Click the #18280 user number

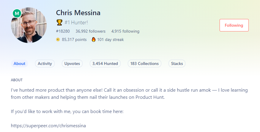[x=63, y=31]
